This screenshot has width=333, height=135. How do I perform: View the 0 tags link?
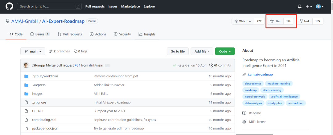point(80,51)
